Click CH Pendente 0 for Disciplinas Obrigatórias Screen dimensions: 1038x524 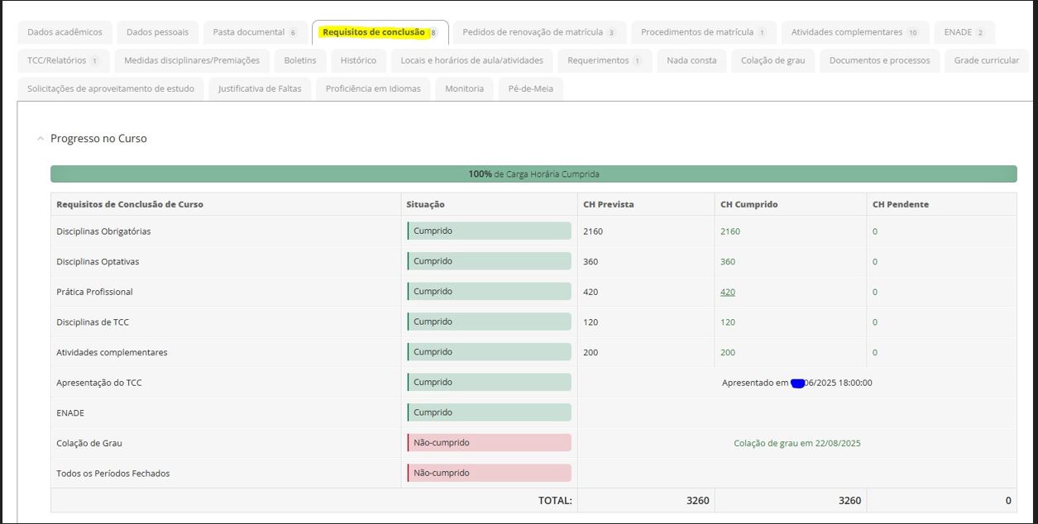[875, 231]
